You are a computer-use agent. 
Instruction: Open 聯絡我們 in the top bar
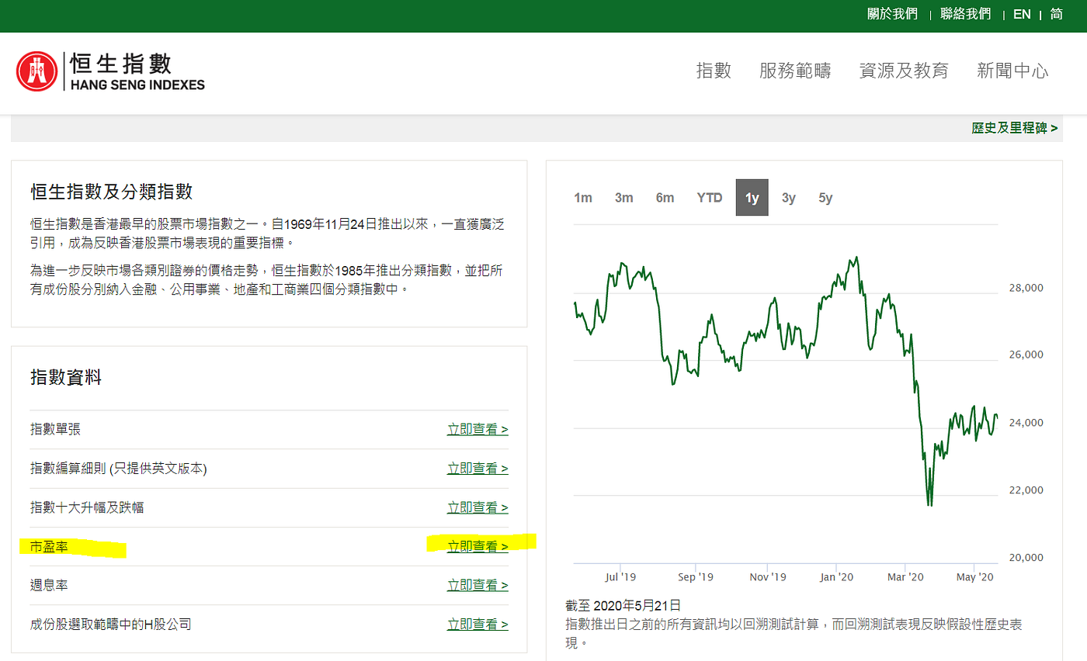pyautogui.click(x=965, y=14)
